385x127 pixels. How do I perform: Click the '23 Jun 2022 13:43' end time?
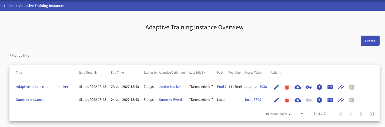click(125, 87)
